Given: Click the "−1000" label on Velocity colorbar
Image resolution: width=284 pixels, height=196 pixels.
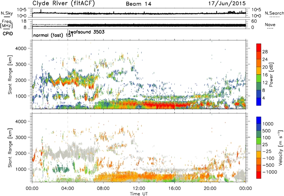Looking at the screenshot, I should pos(270,172).
